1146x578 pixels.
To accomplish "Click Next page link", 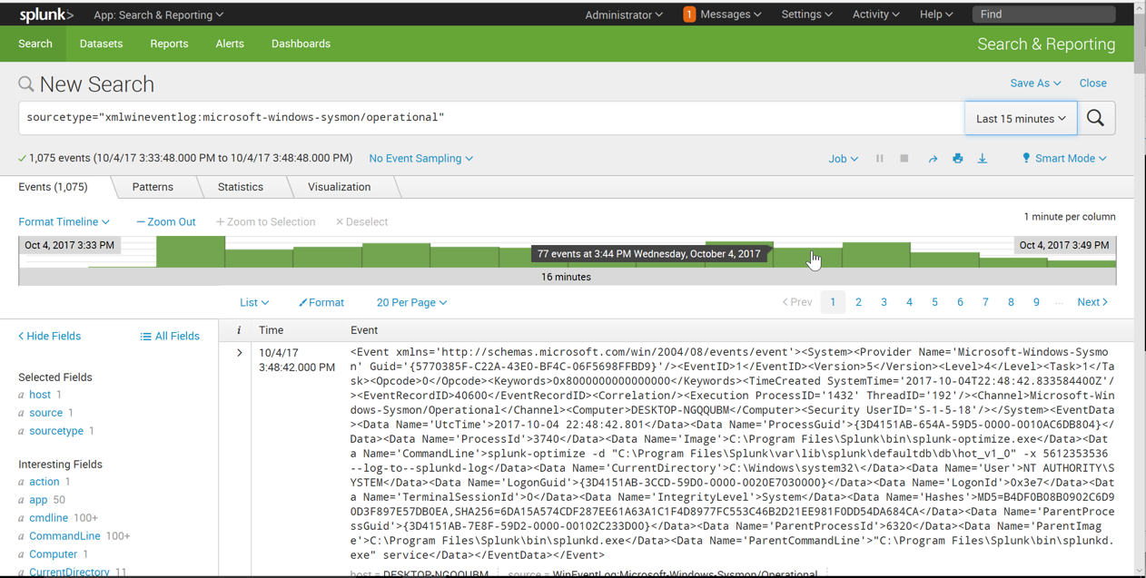I will (x=1092, y=302).
